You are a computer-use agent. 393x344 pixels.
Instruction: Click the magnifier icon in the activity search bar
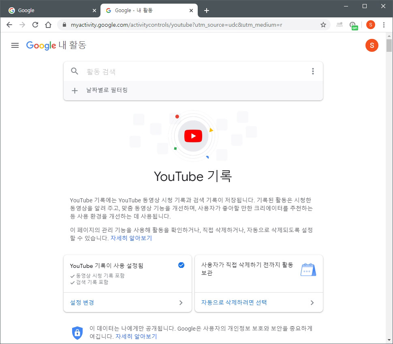[x=75, y=71]
